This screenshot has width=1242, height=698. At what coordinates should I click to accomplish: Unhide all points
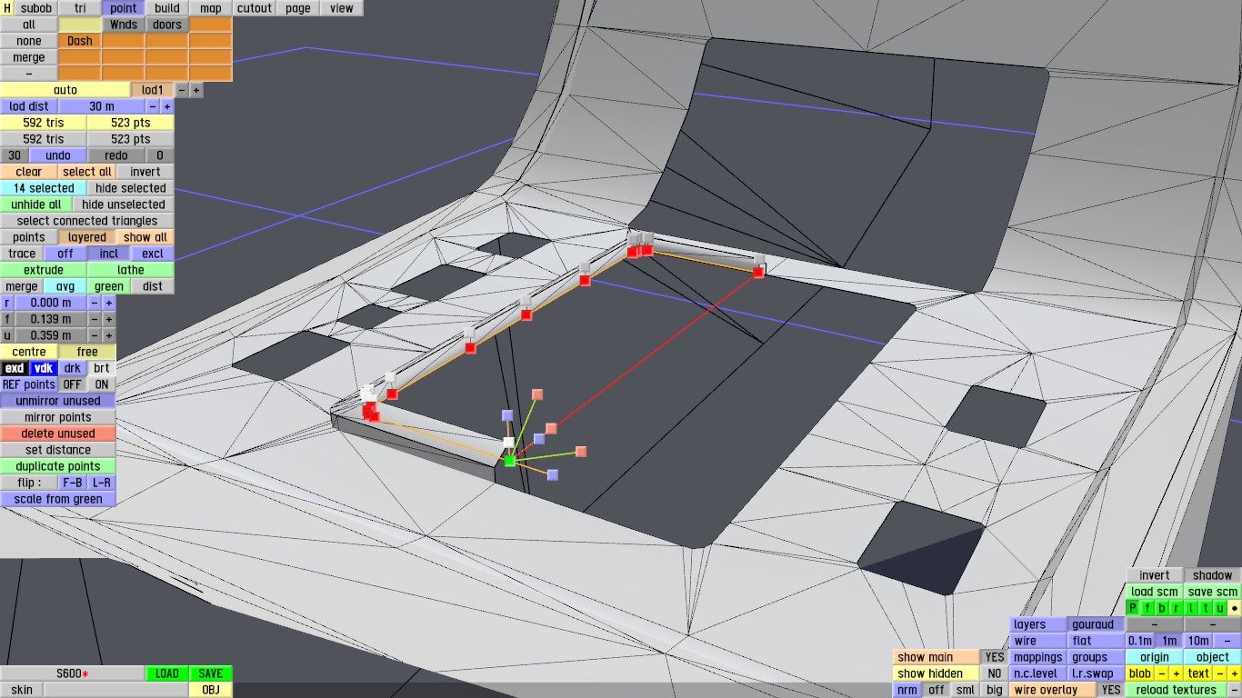[x=36, y=204]
